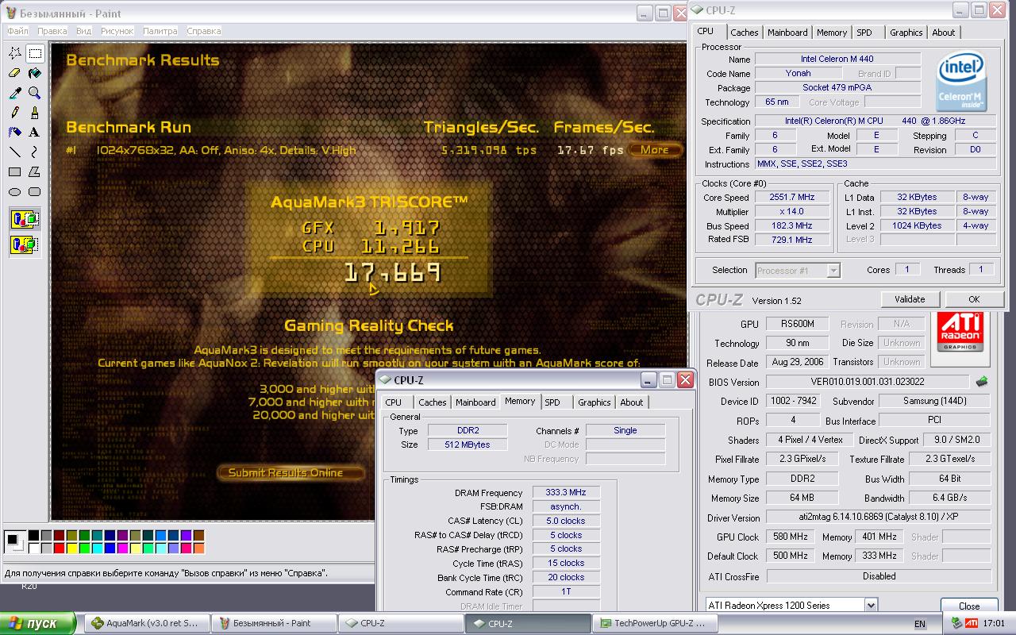Pick the black color in Paint palette
Image resolution: width=1016 pixels, height=635 pixels.
(34, 537)
